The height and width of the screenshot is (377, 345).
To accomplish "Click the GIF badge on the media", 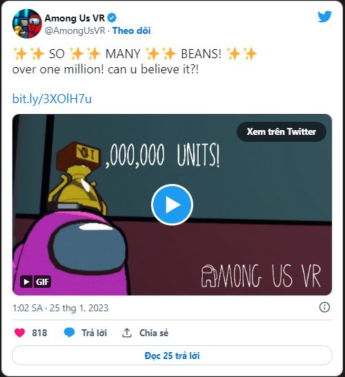I will coord(35,282).
